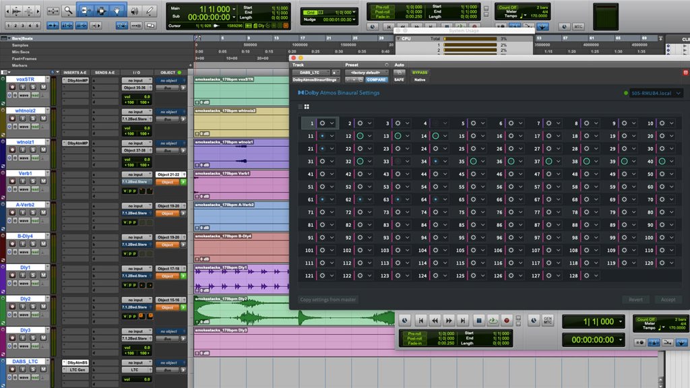Open the factory default preset menu
Screen dimensions: 690x388
point(366,73)
